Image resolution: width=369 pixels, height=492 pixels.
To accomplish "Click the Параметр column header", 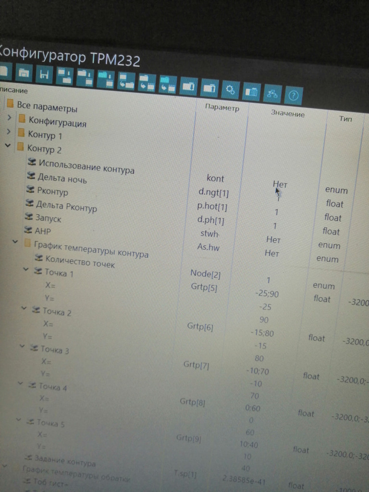I will tap(222, 107).
